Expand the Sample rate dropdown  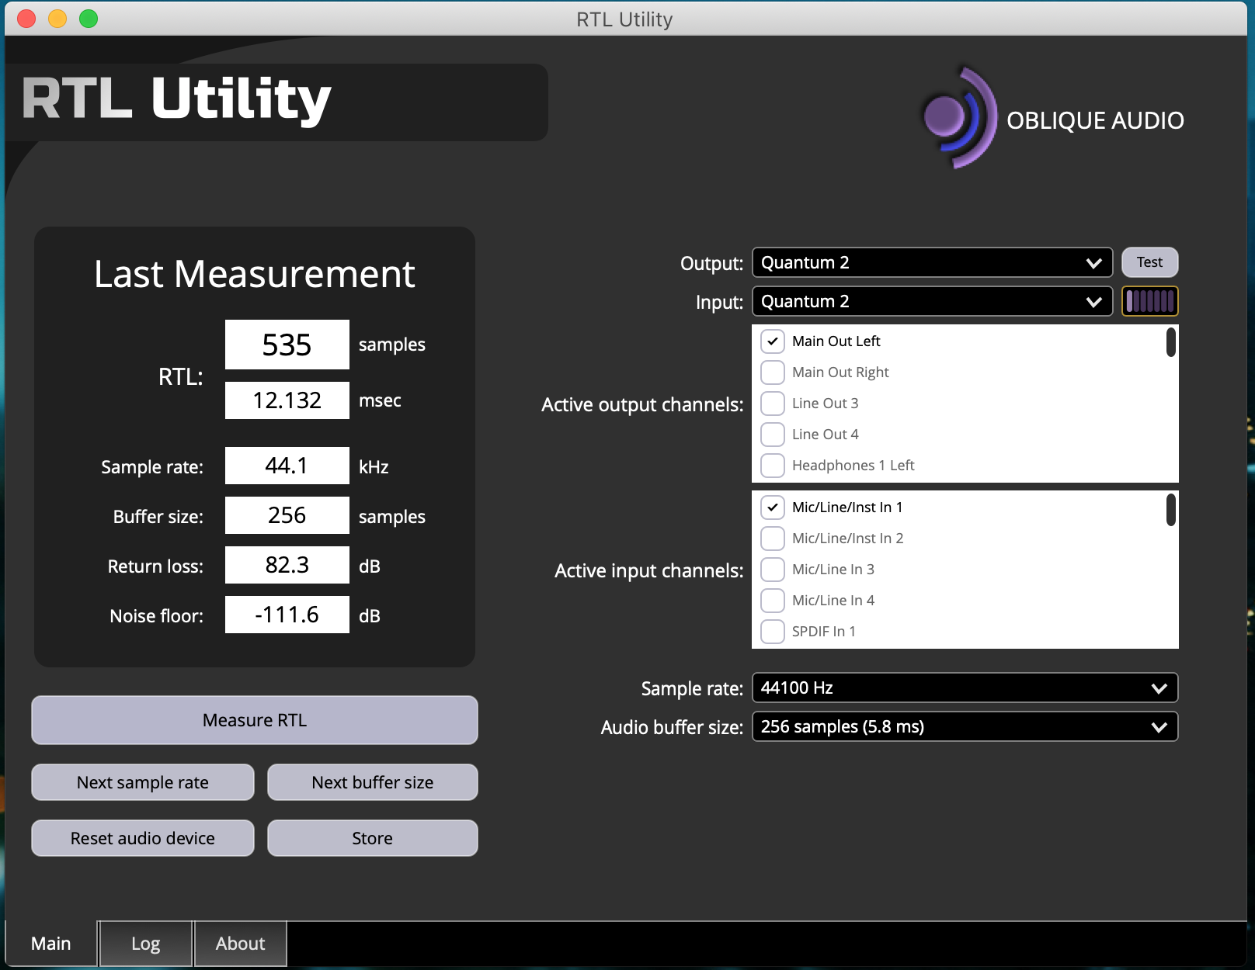tap(965, 688)
